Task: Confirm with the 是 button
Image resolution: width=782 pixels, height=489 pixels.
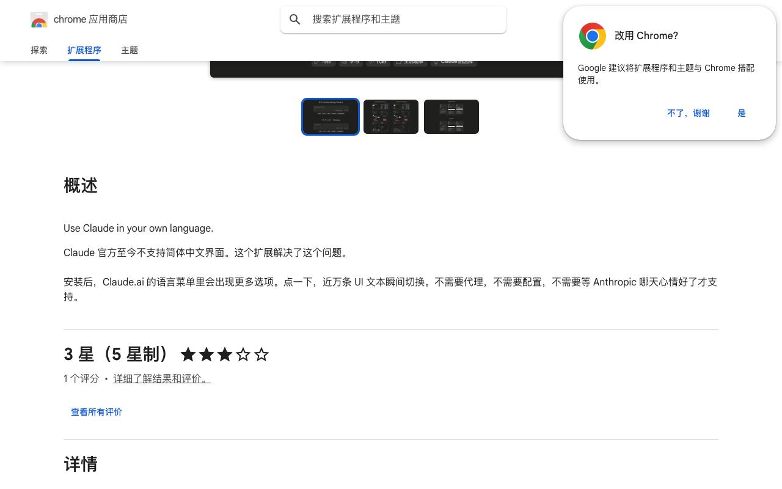Action: point(742,113)
